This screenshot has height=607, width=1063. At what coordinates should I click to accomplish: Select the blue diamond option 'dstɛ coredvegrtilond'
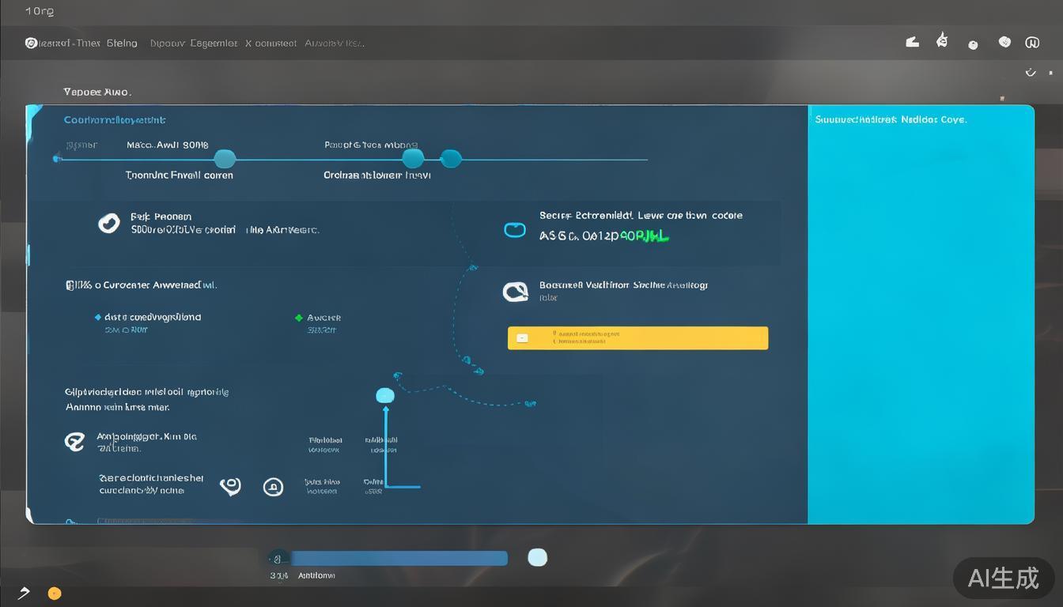(x=97, y=317)
